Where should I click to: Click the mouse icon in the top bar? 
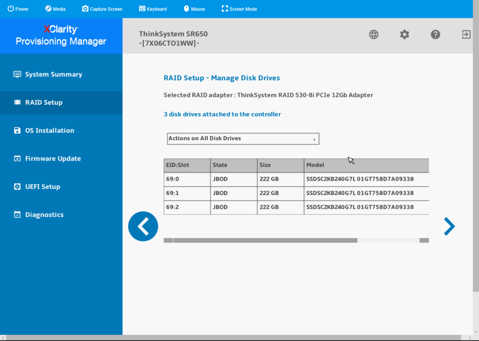click(186, 8)
